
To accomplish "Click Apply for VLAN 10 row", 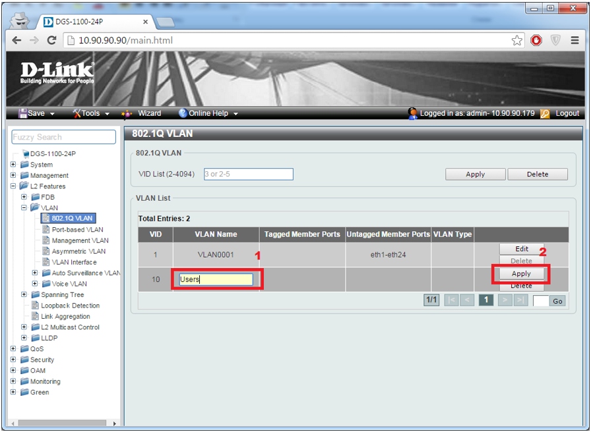I will [521, 273].
